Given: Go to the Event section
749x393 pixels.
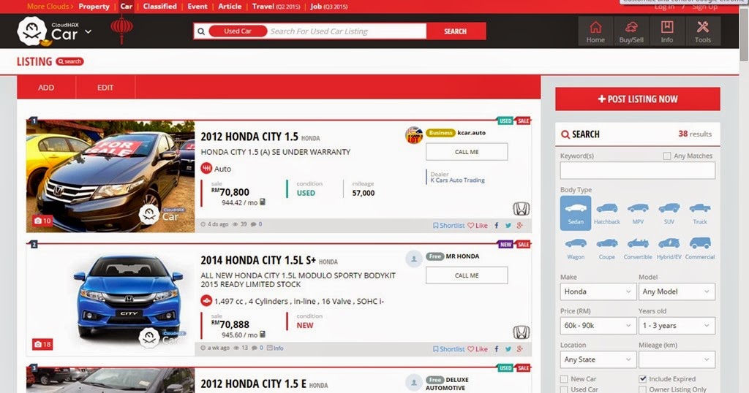Looking at the screenshot, I should tap(197, 6).
